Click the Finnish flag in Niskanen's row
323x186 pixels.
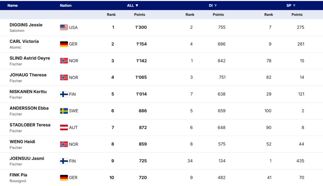pyautogui.click(x=64, y=94)
